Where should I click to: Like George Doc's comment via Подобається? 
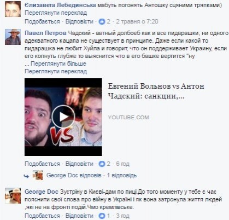click(x=42, y=216)
